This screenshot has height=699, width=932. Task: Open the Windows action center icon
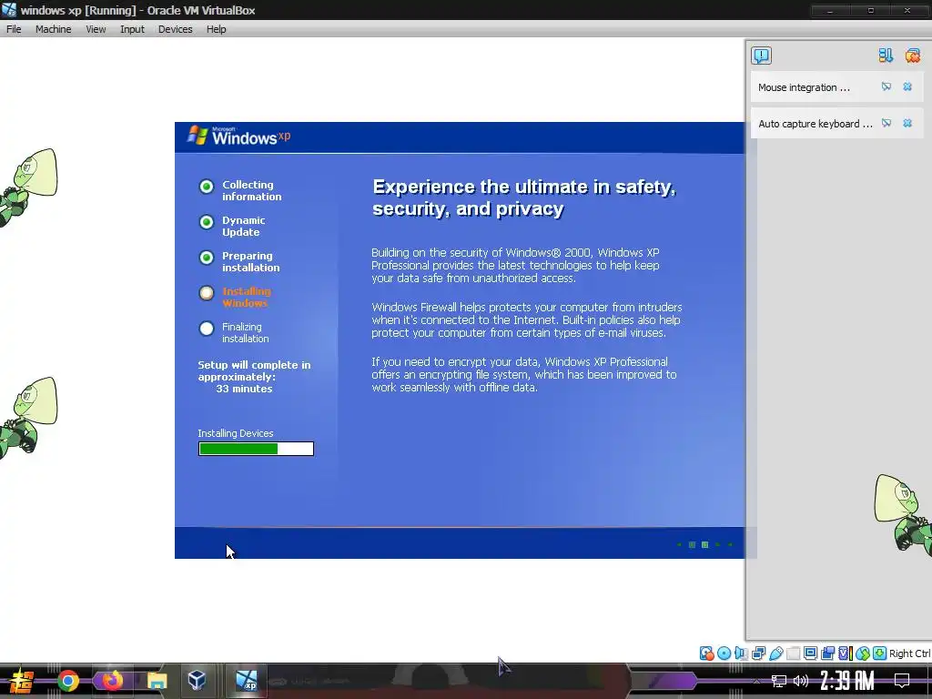(x=902, y=681)
